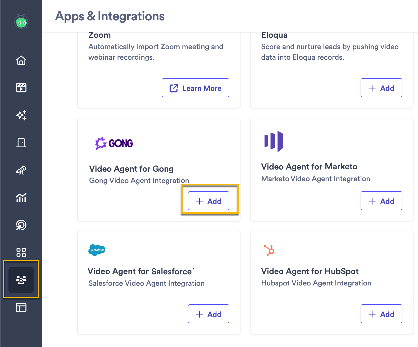The height and width of the screenshot is (347, 418).
Task: Add Video Agent for Marketo
Action: tap(381, 201)
